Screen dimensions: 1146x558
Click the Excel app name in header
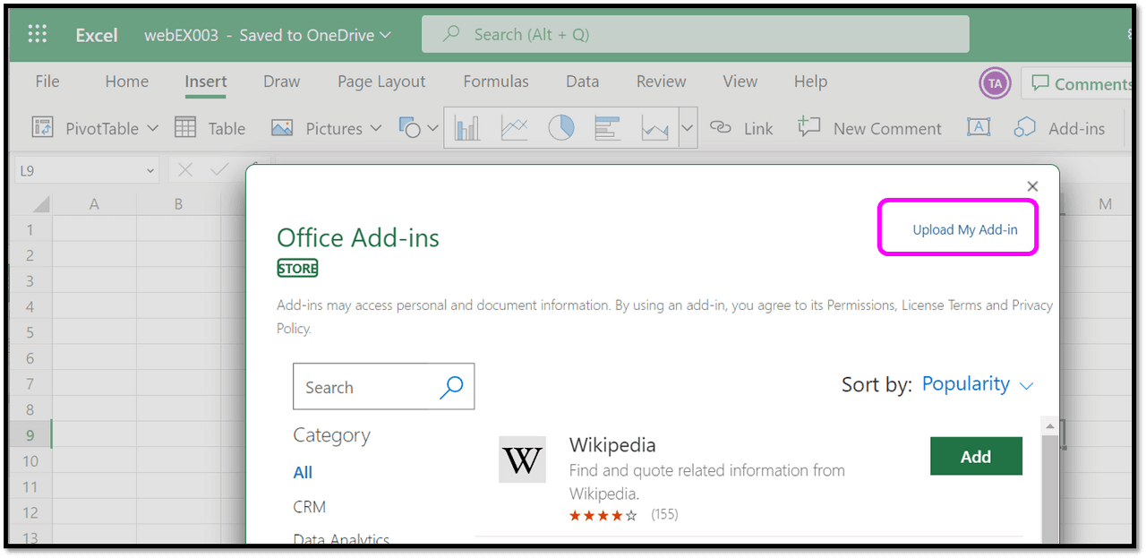coord(97,35)
